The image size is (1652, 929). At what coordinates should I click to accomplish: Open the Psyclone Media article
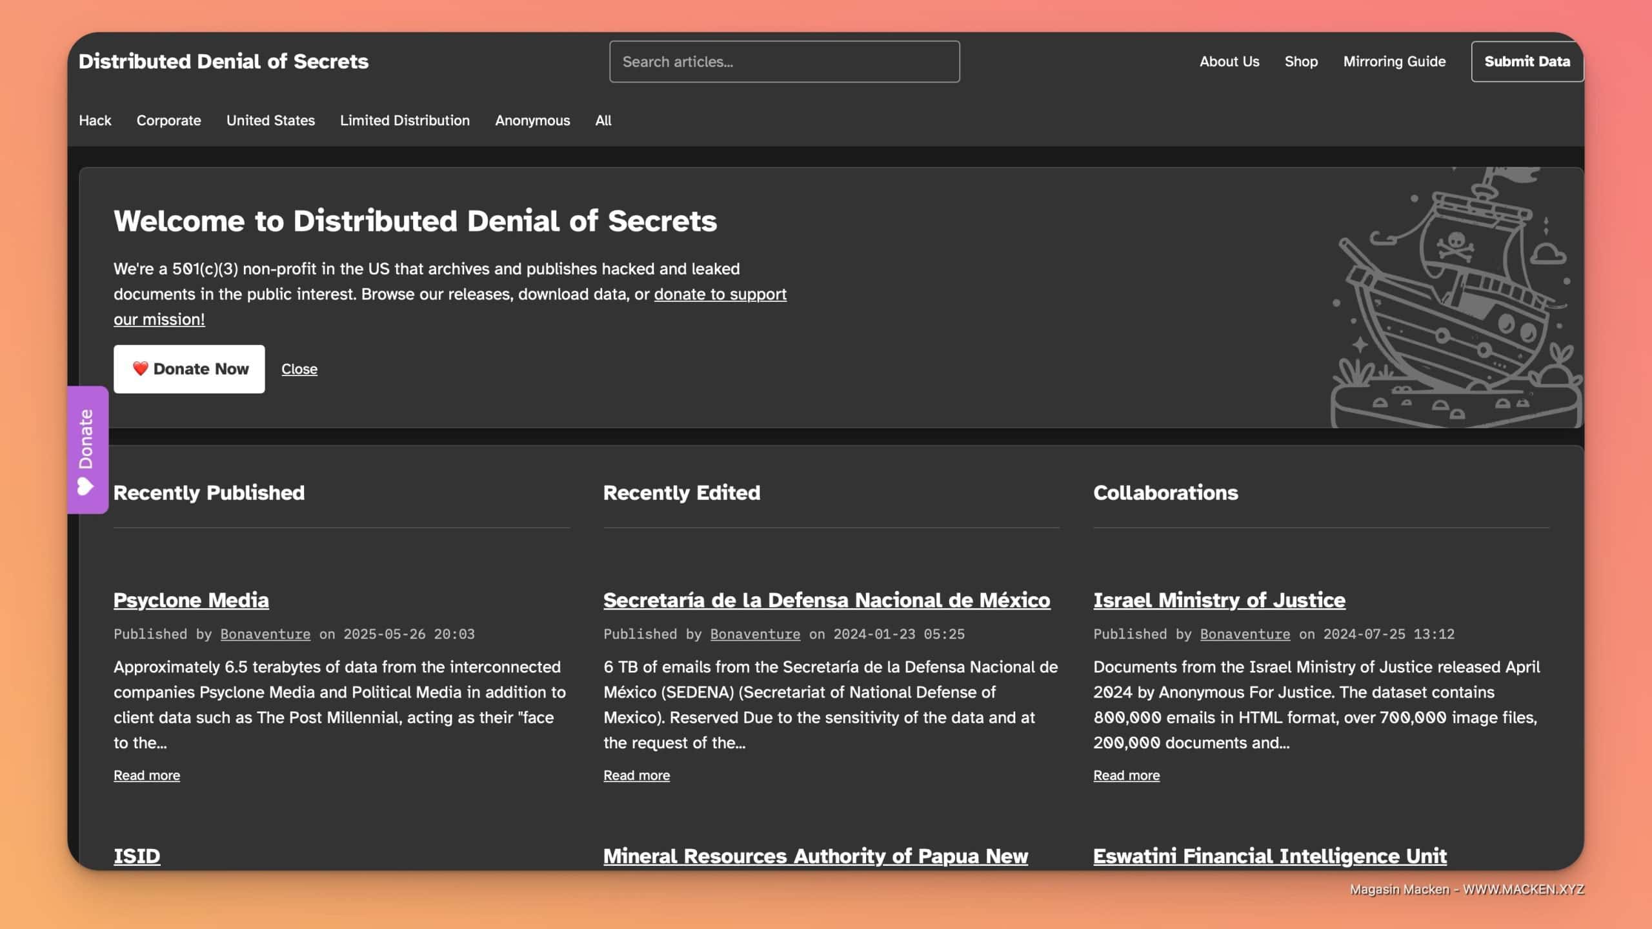pos(191,600)
